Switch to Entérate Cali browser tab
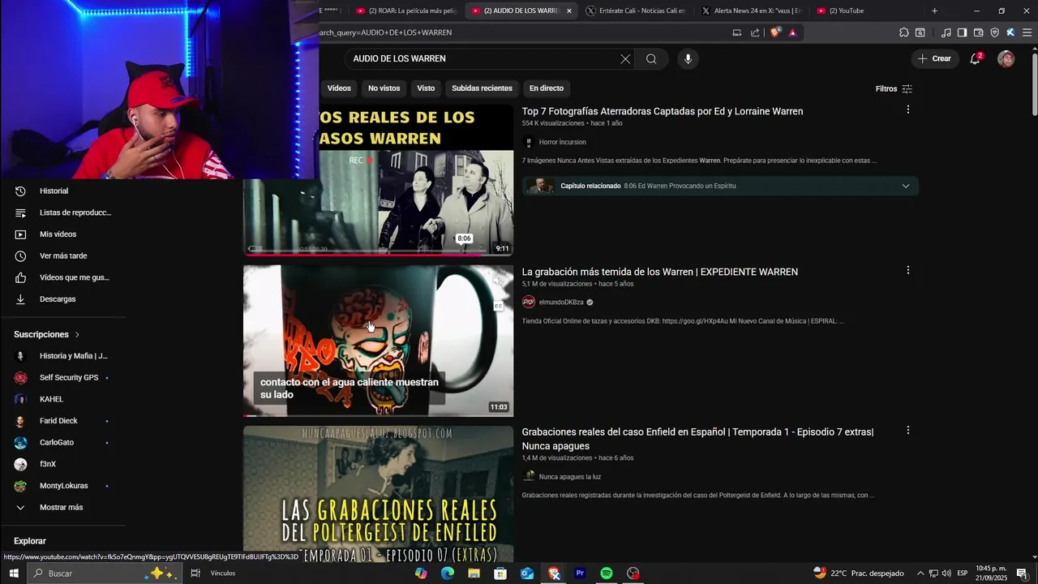 tap(637, 11)
